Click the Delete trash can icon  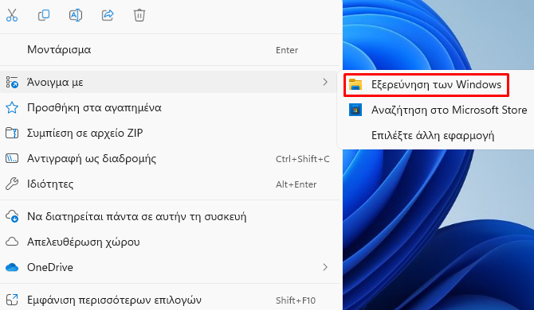coord(139,15)
